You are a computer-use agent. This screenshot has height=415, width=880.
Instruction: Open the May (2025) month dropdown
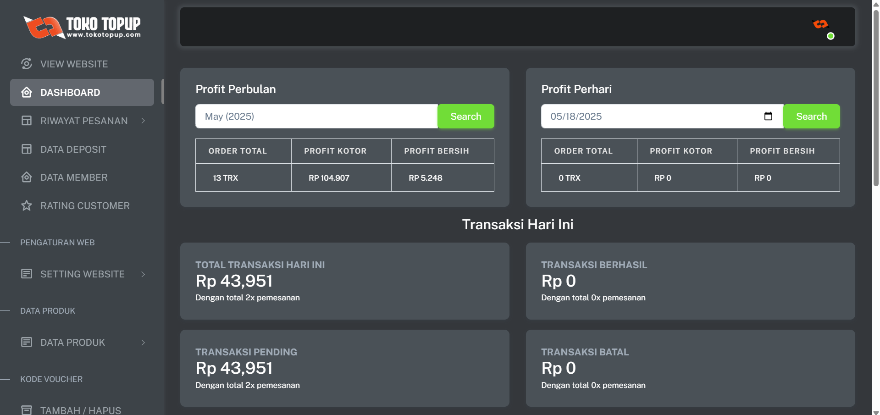pos(316,116)
